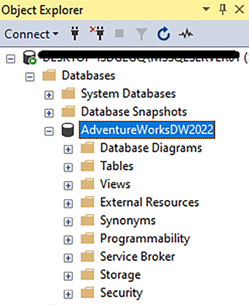249x305 pixels.
Task: Select Service Broker in the tree
Action: coord(138,257)
